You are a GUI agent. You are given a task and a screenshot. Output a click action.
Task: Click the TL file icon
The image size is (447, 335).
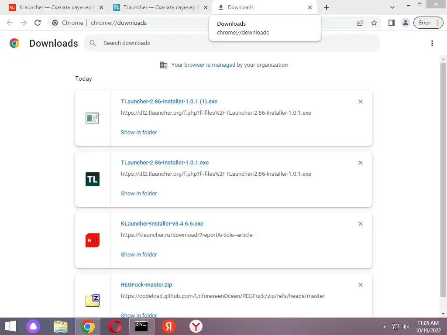(93, 179)
